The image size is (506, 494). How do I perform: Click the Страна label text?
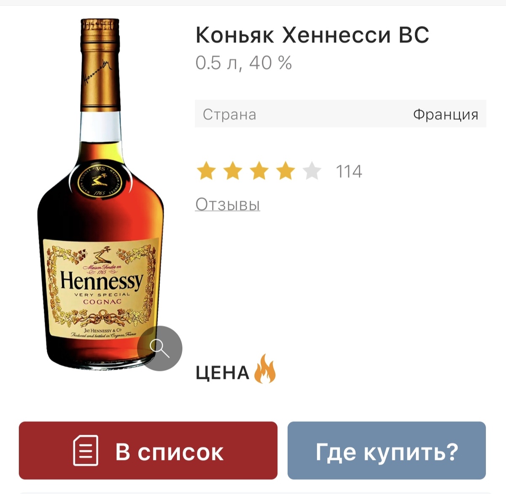(x=229, y=114)
